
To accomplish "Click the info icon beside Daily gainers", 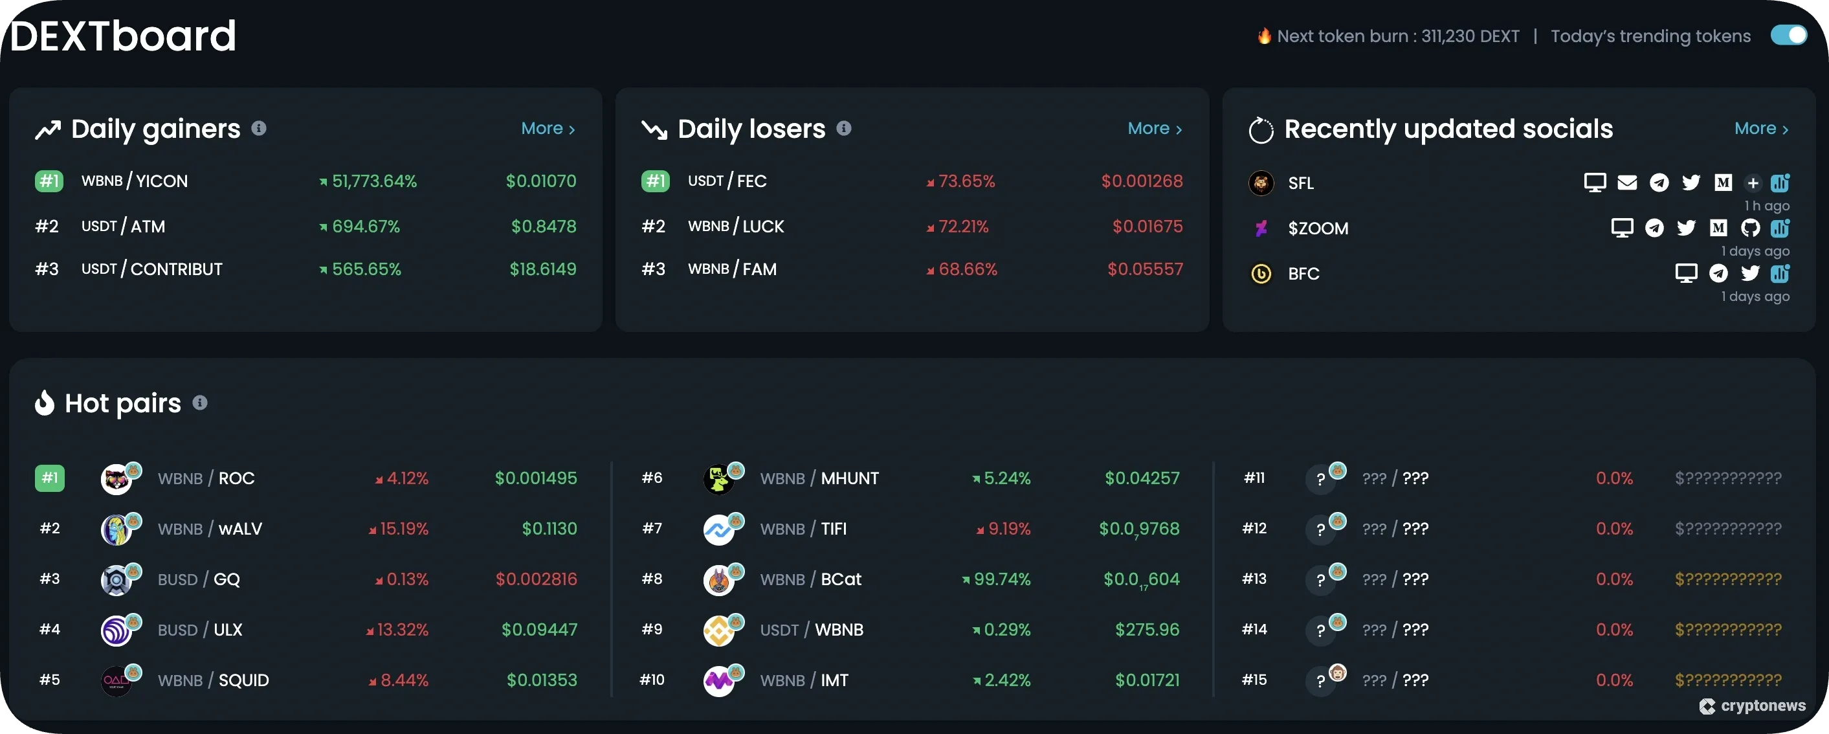I will 259,129.
